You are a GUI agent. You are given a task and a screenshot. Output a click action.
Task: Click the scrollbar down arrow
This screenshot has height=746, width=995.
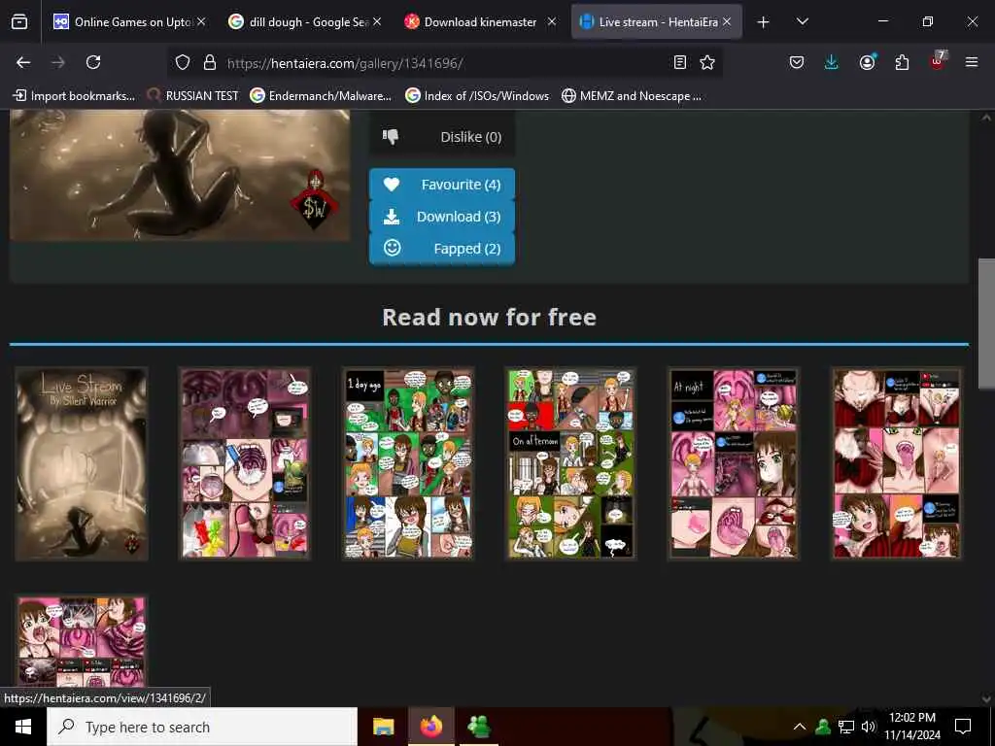[x=986, y=698]
